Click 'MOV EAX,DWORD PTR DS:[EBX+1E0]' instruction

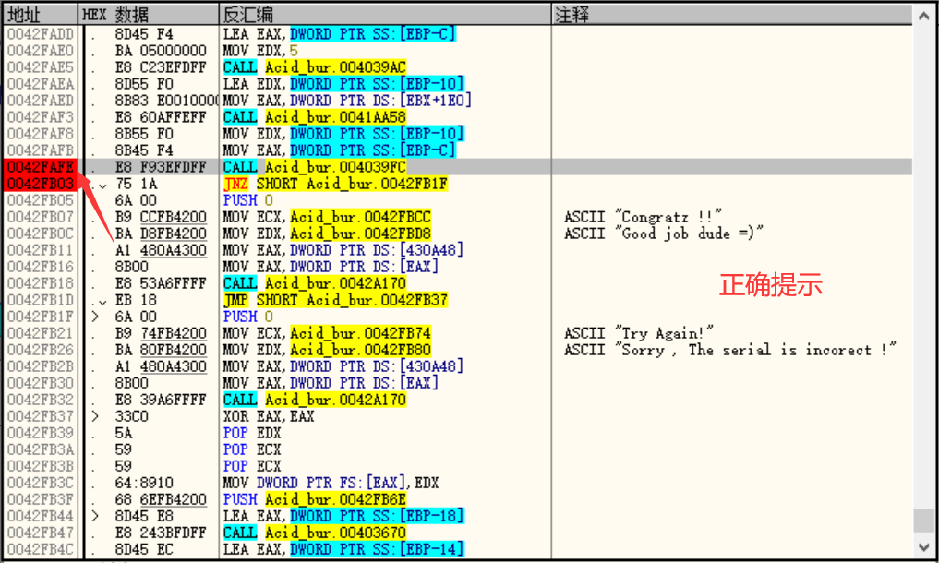point(347,100)
